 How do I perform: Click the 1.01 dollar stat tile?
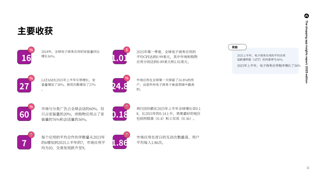[x=120, y=57]
